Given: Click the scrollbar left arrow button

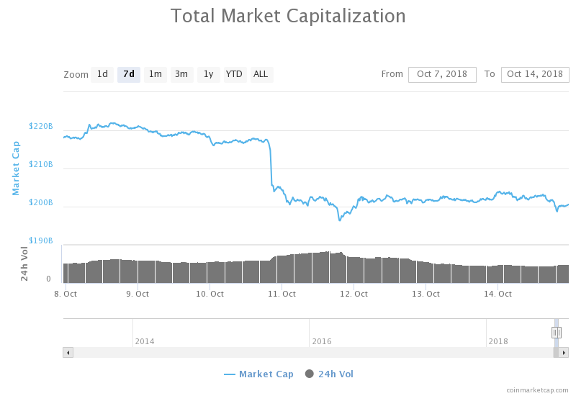Looking at the screenshot, I should click(x=68, y=353).
